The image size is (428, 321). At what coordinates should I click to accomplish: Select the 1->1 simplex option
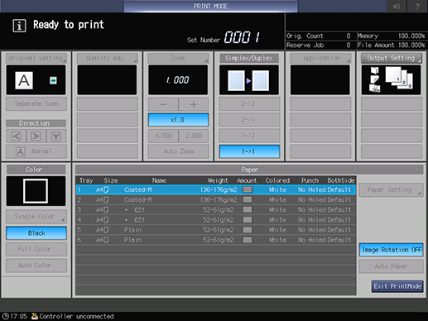tap(249, 151)
